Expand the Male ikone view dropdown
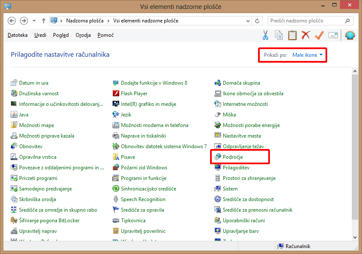 pyautogui.click(x=308, y=55)
